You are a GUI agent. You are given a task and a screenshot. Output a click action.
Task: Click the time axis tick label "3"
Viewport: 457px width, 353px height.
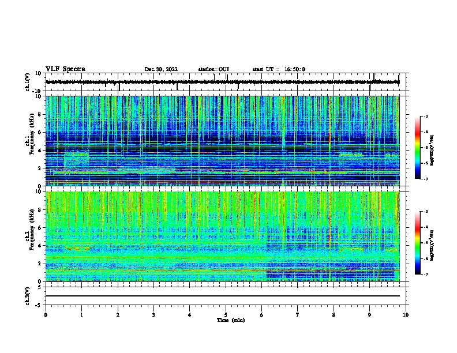153,315
